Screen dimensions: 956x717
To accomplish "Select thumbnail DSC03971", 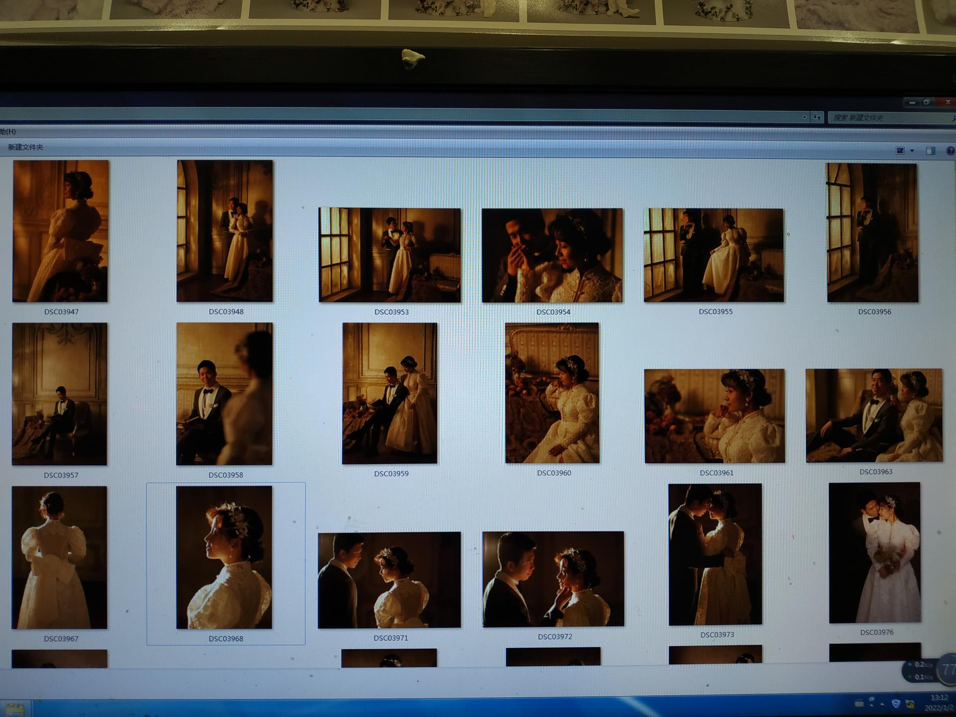I will click(x=389, y=580).
